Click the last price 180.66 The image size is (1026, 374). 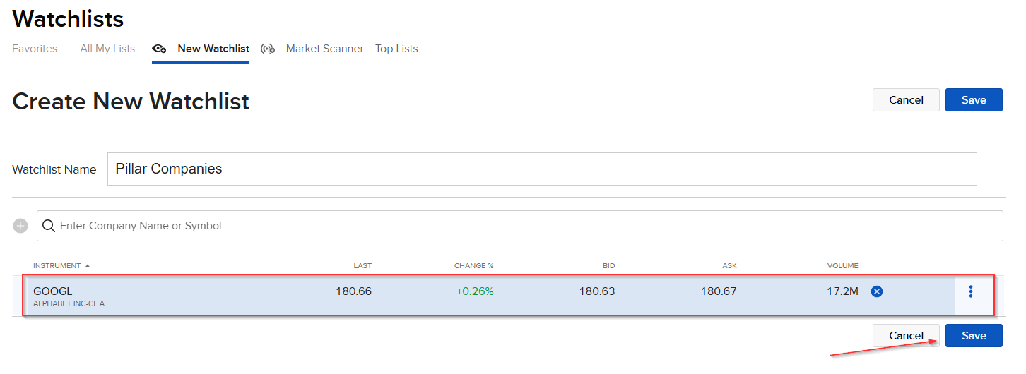353,291
